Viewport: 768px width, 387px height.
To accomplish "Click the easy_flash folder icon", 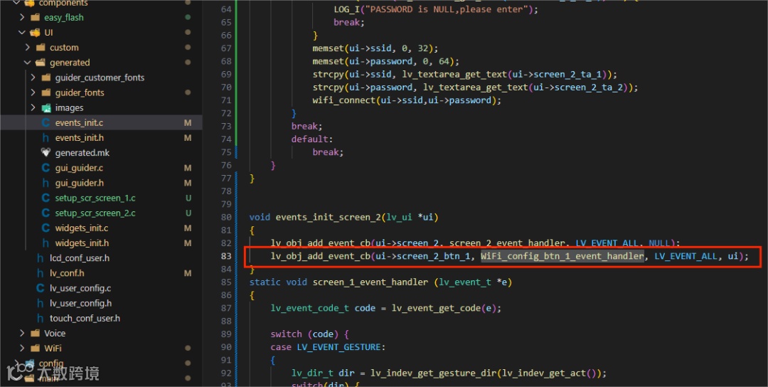I will (35, 17).
